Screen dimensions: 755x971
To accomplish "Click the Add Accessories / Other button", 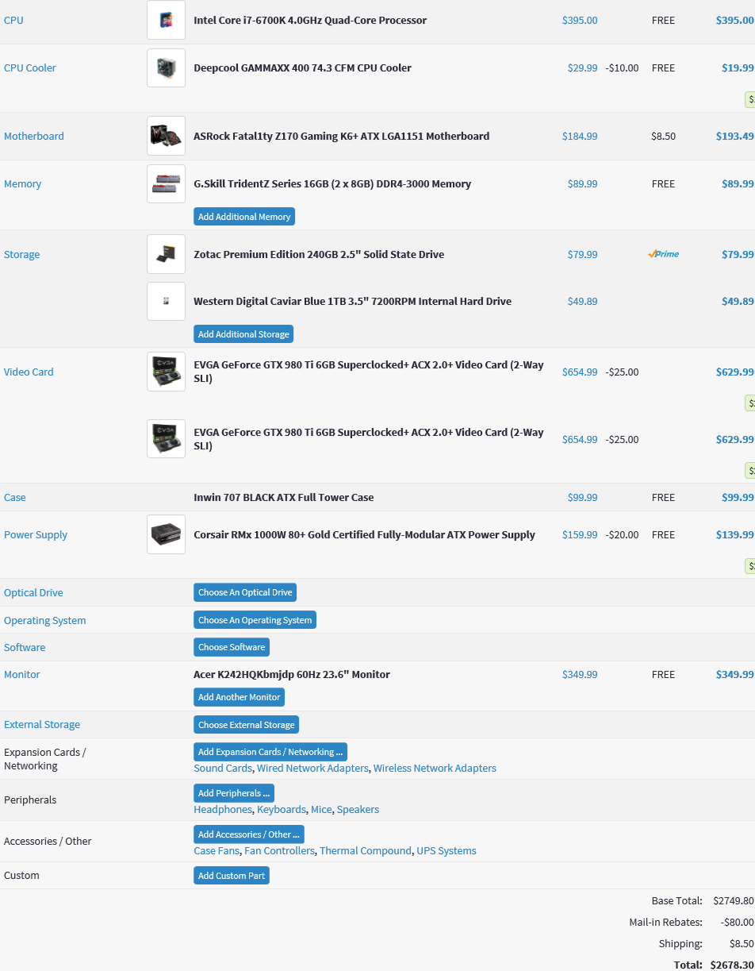I will pos(249,834).
